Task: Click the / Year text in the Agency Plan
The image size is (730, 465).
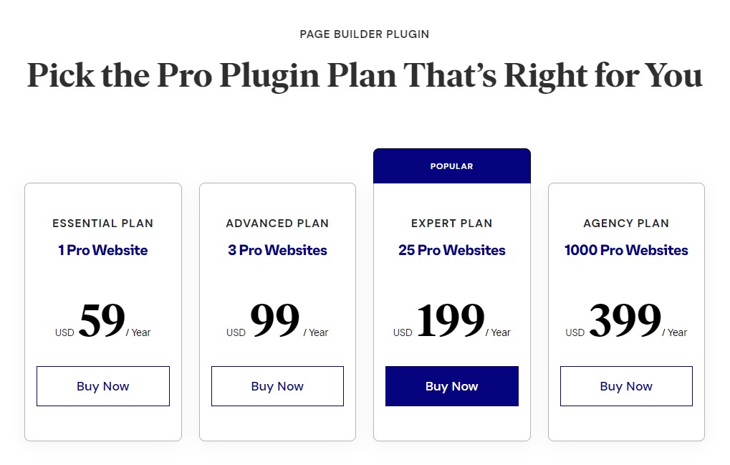Action: (x=674, y=332)
